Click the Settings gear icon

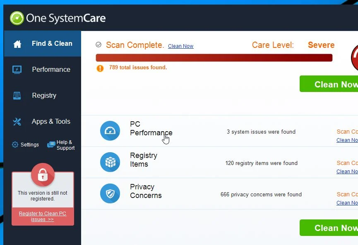point(15,144)
